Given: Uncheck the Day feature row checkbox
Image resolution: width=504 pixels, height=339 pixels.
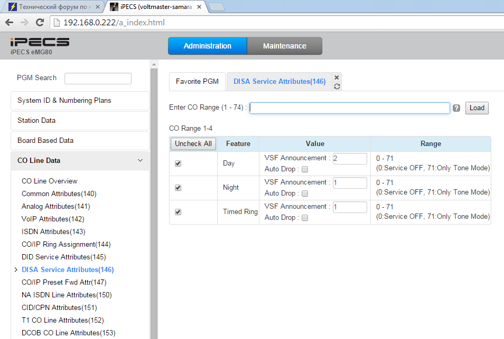Looking at the screenshot, I should [x=178, y=163].
